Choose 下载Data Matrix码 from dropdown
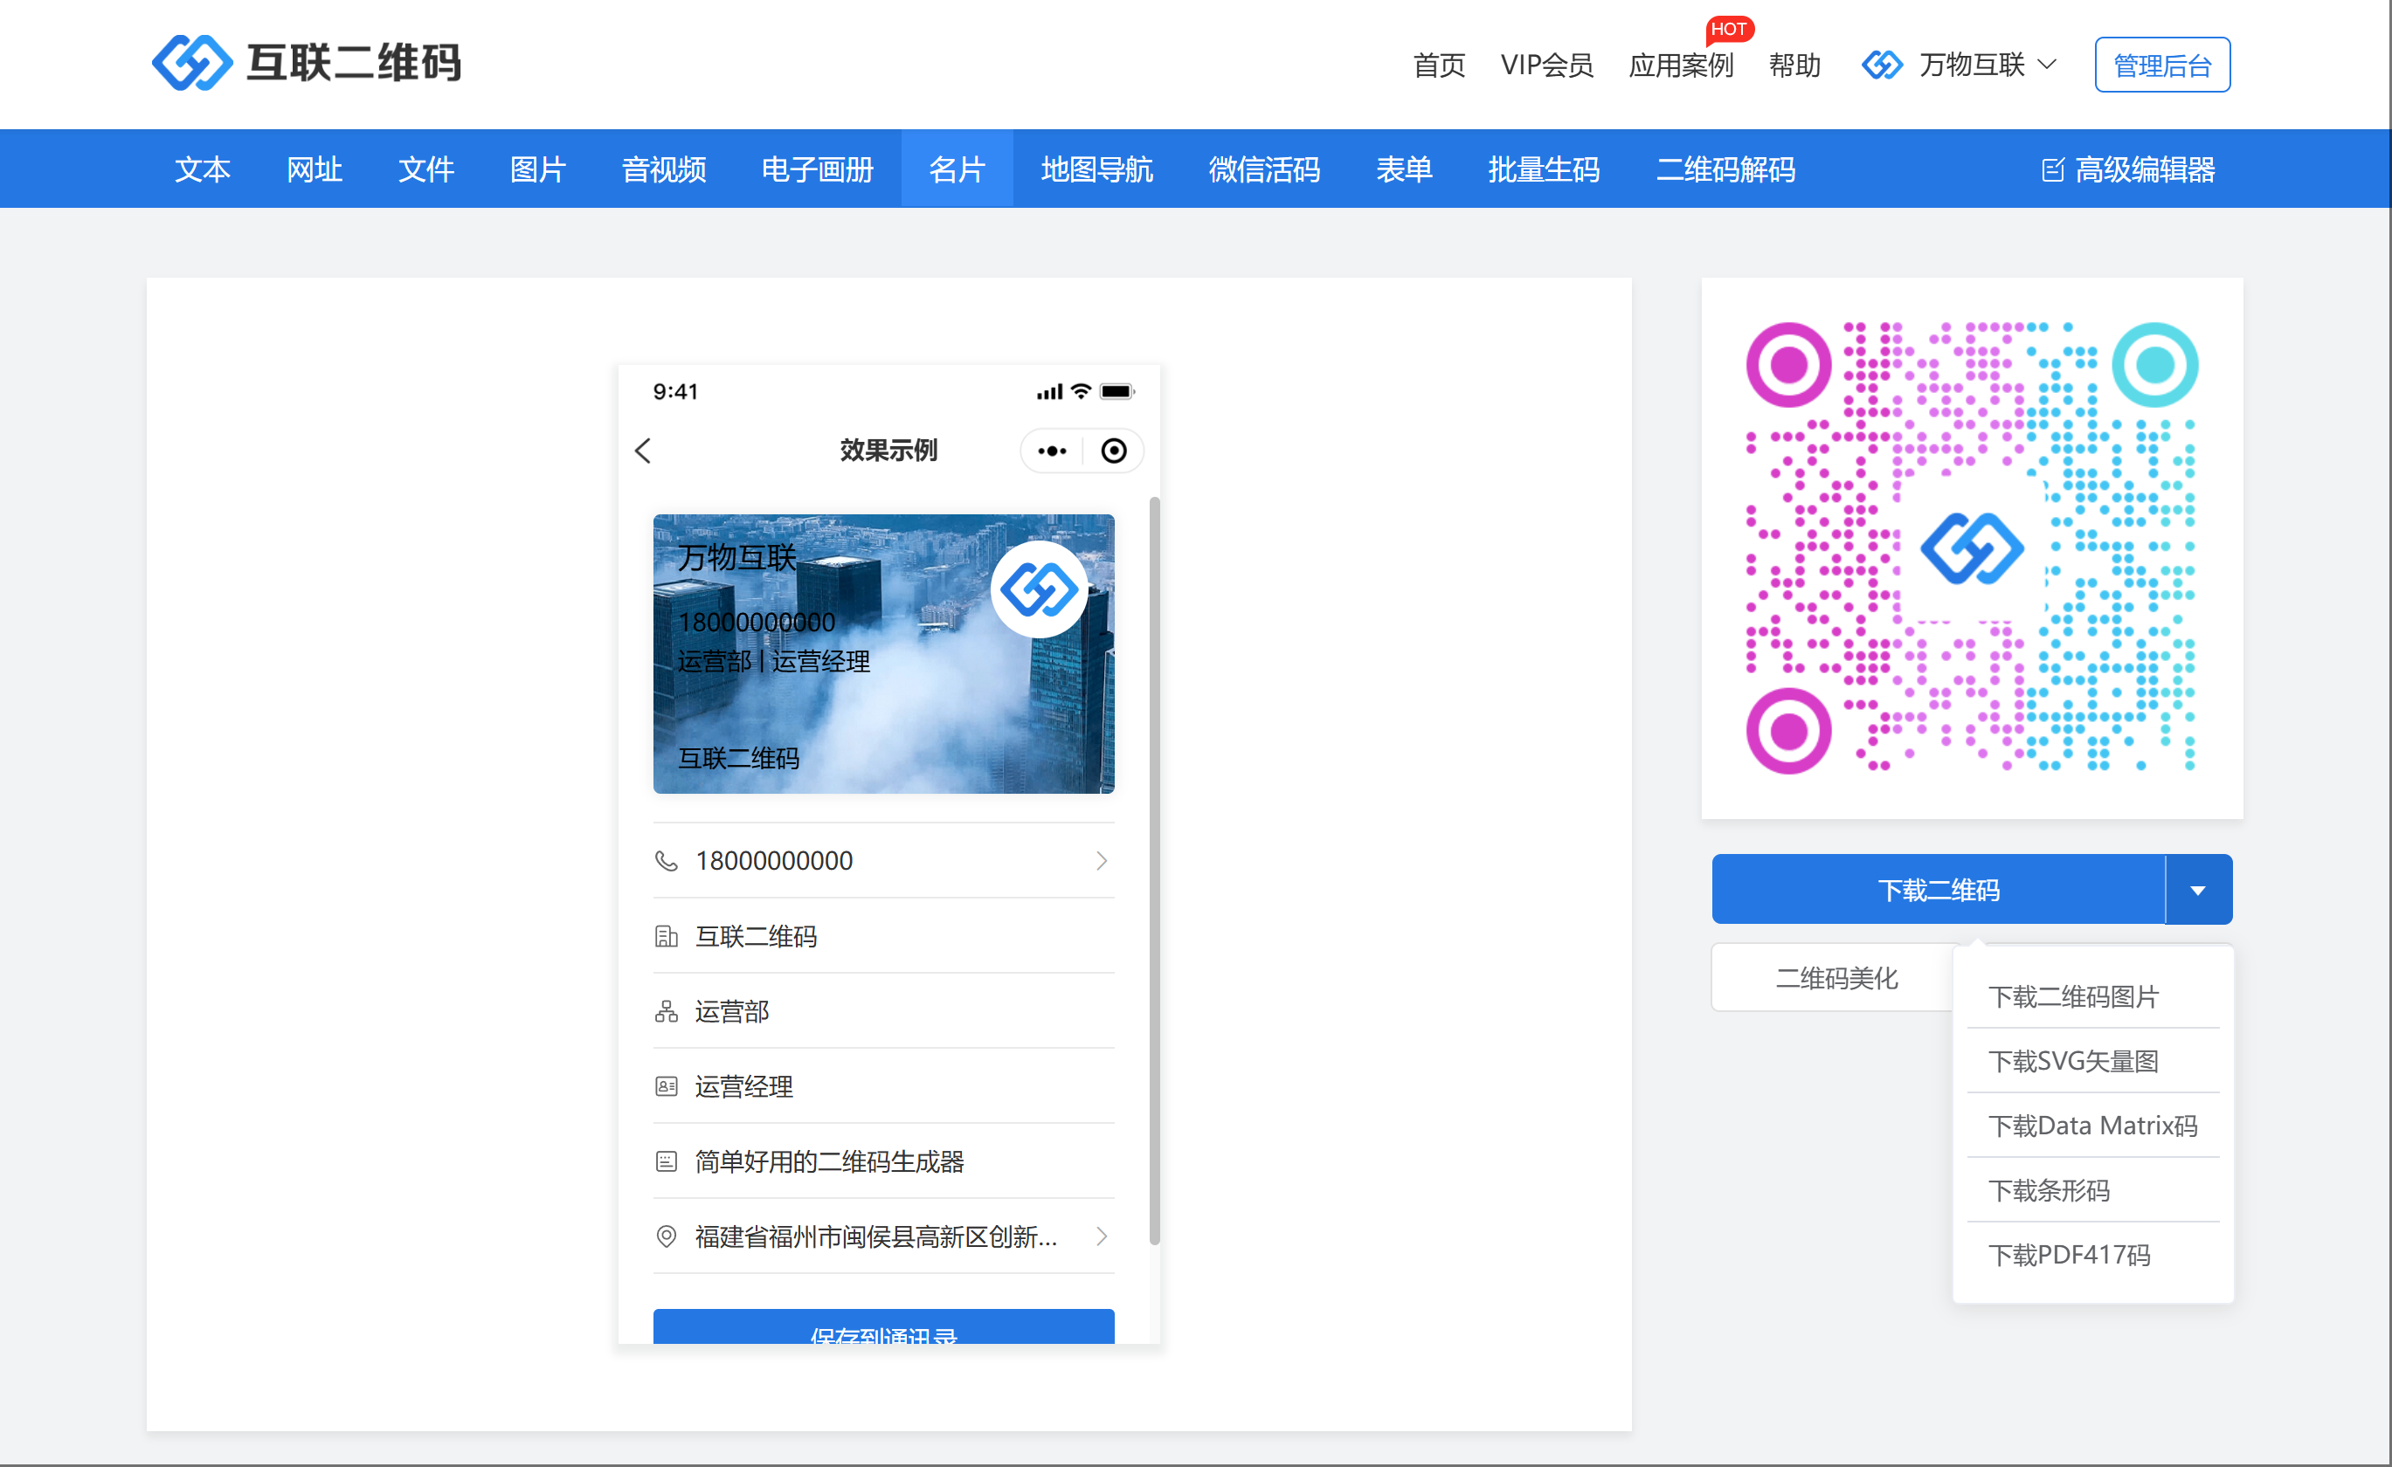 [2093, 1126]
